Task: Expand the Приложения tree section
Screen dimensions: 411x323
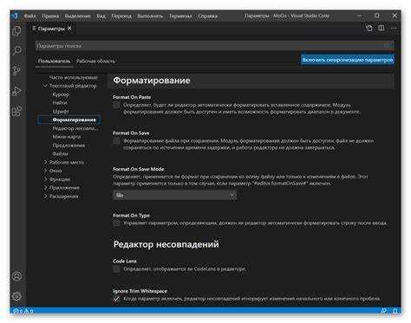Action: click(45, 188)
